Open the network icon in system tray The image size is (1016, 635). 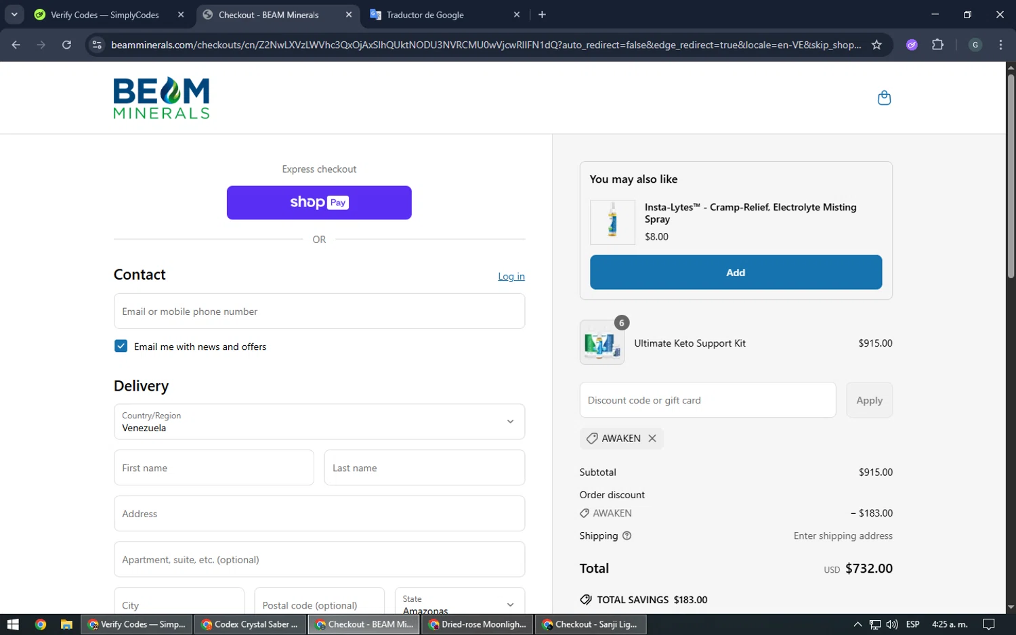[x=875, y=624]
